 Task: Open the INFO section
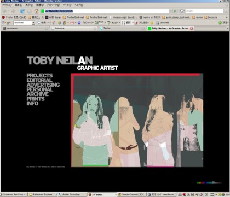[32, 104]
